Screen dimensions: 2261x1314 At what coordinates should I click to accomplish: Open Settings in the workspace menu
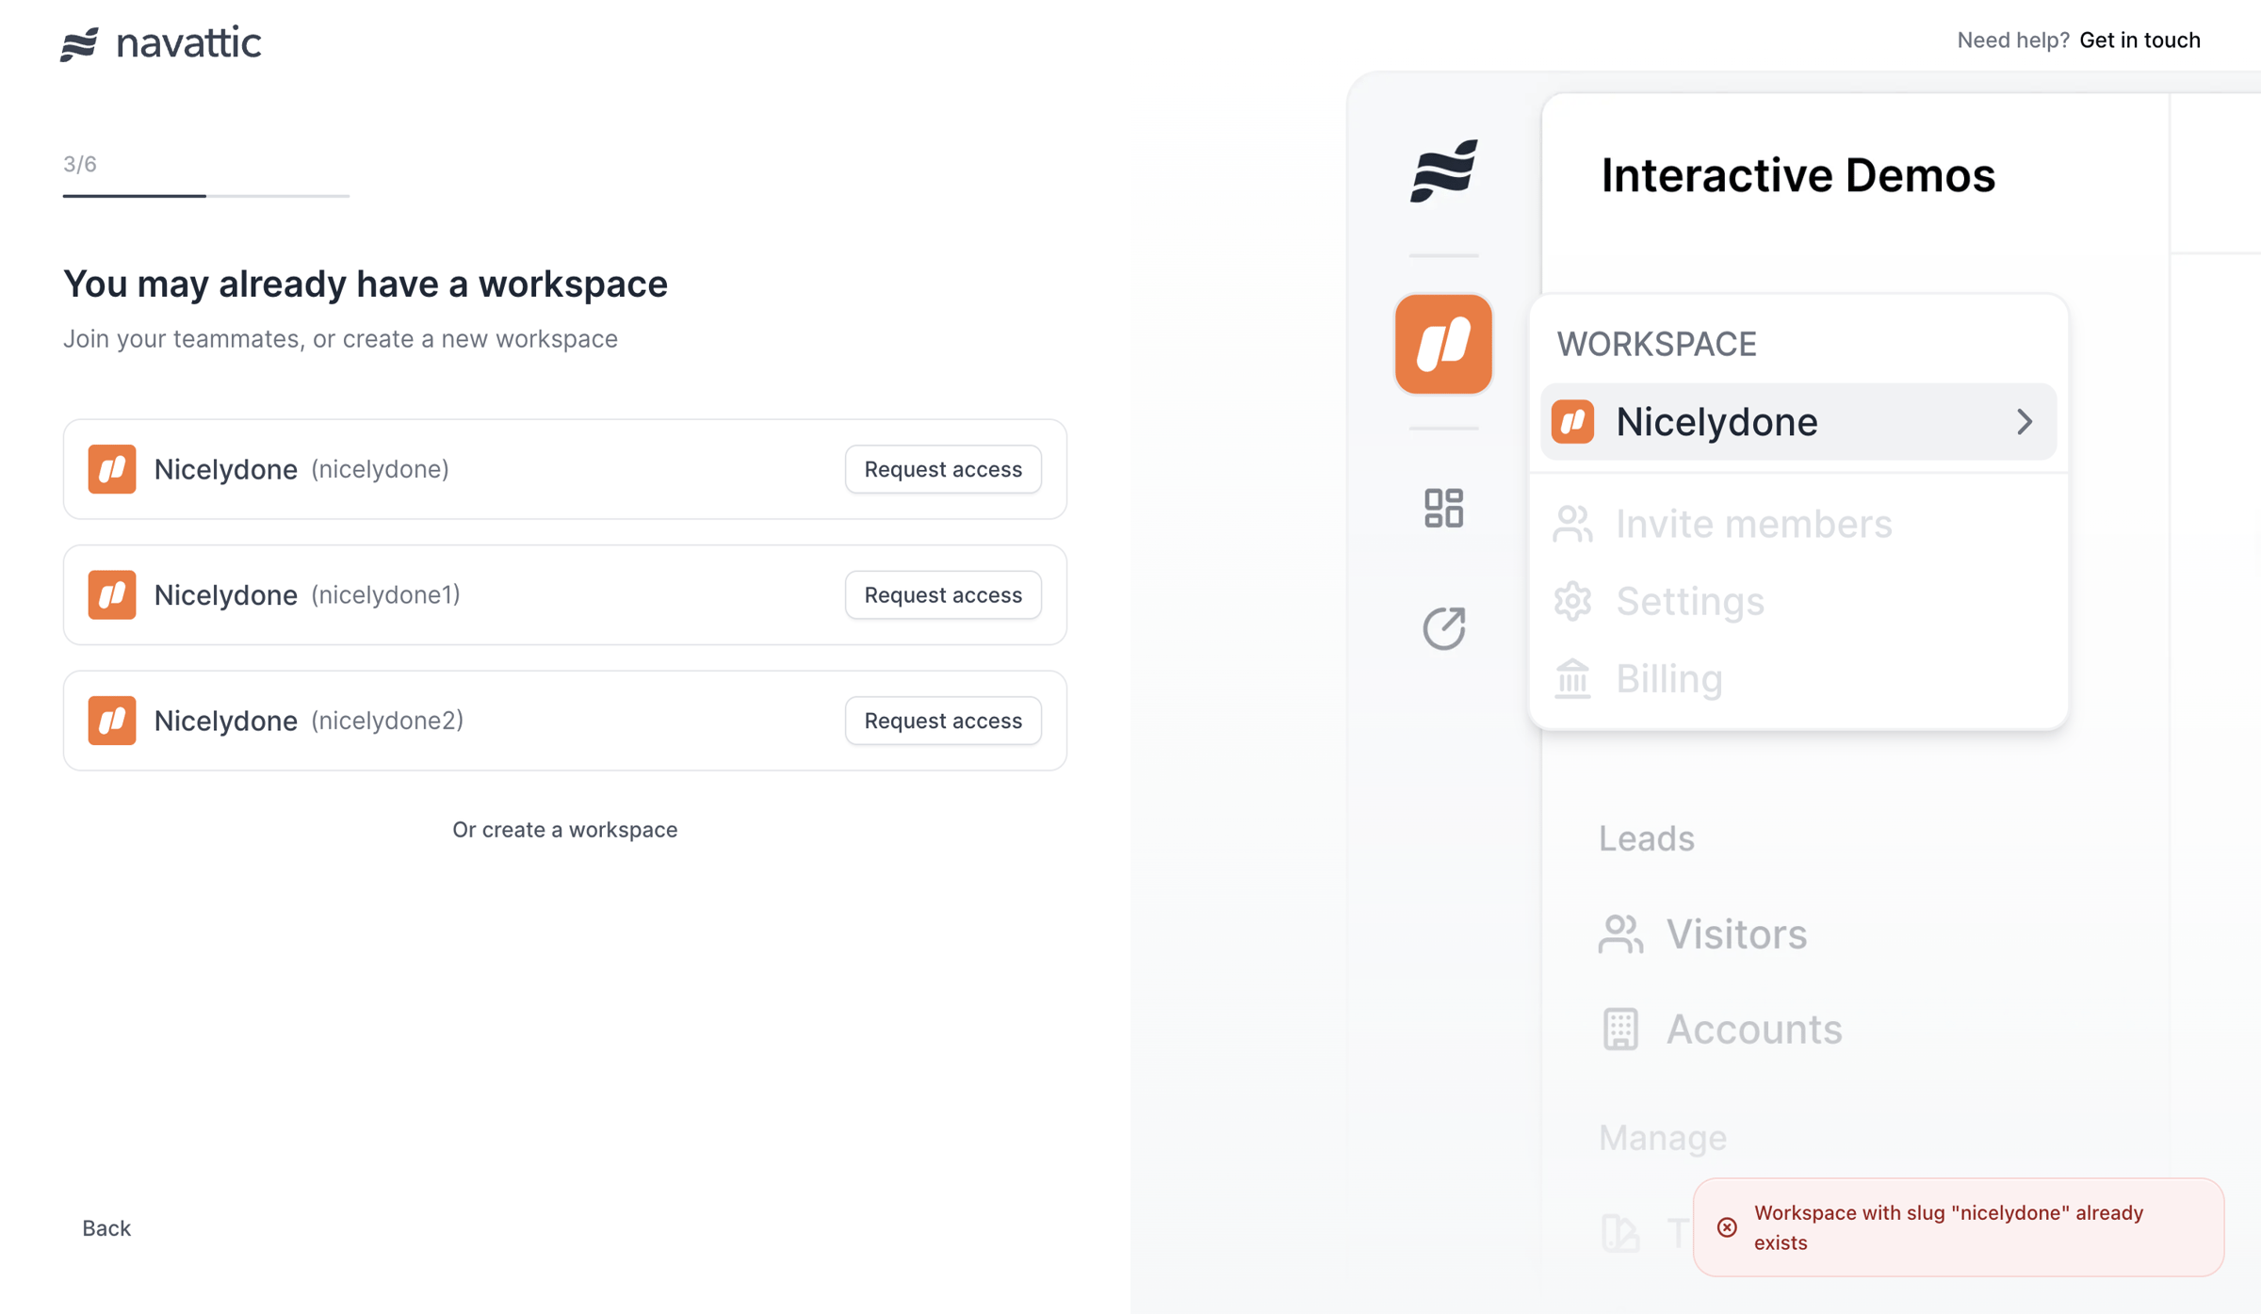tap(1690, 601)
